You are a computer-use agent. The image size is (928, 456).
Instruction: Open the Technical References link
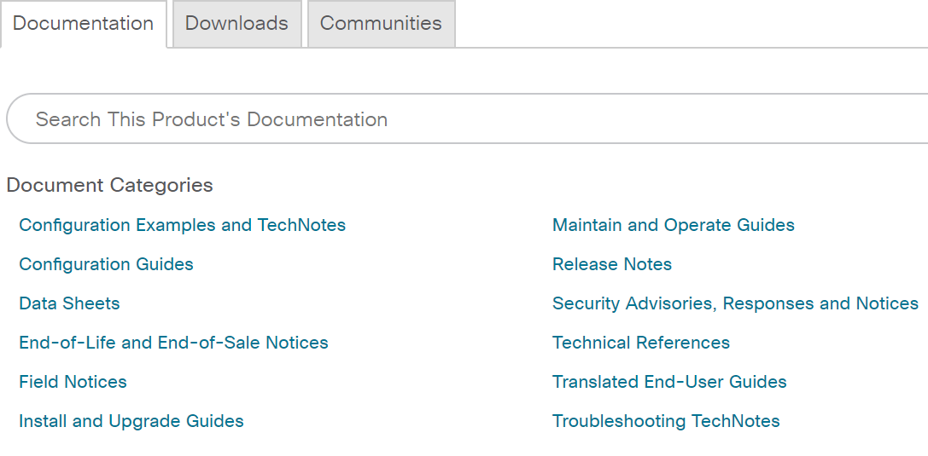coord(641,343)
